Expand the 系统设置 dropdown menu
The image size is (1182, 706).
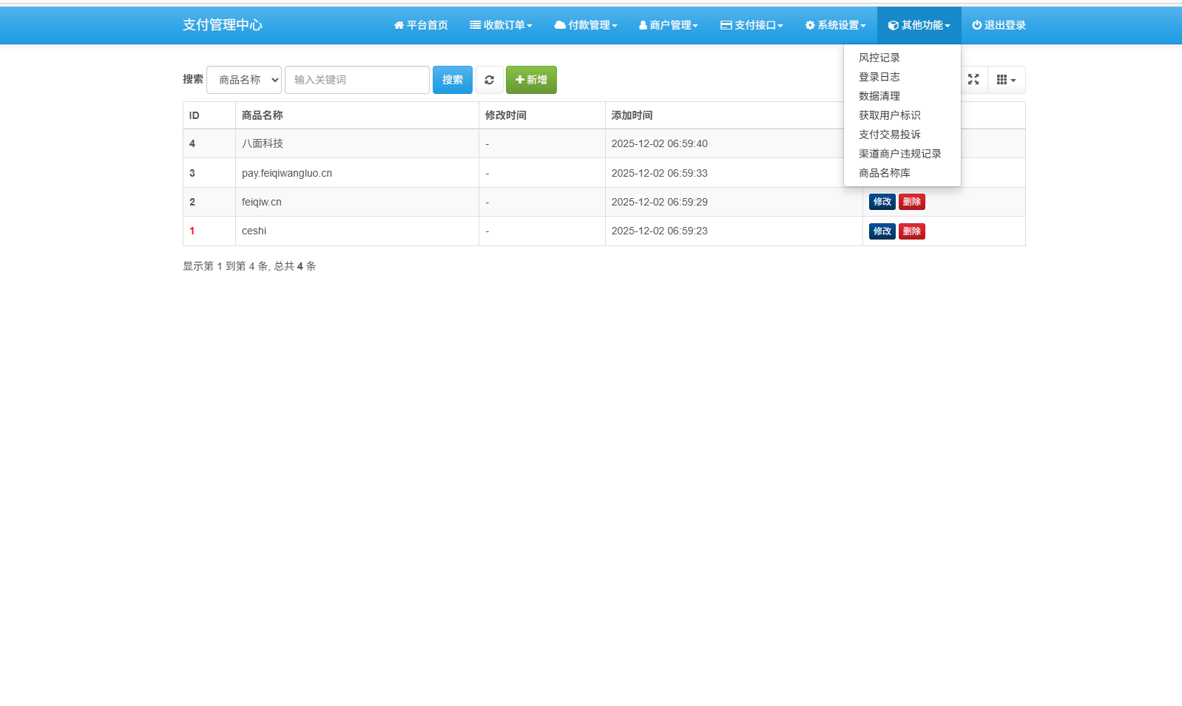(835, 25)
